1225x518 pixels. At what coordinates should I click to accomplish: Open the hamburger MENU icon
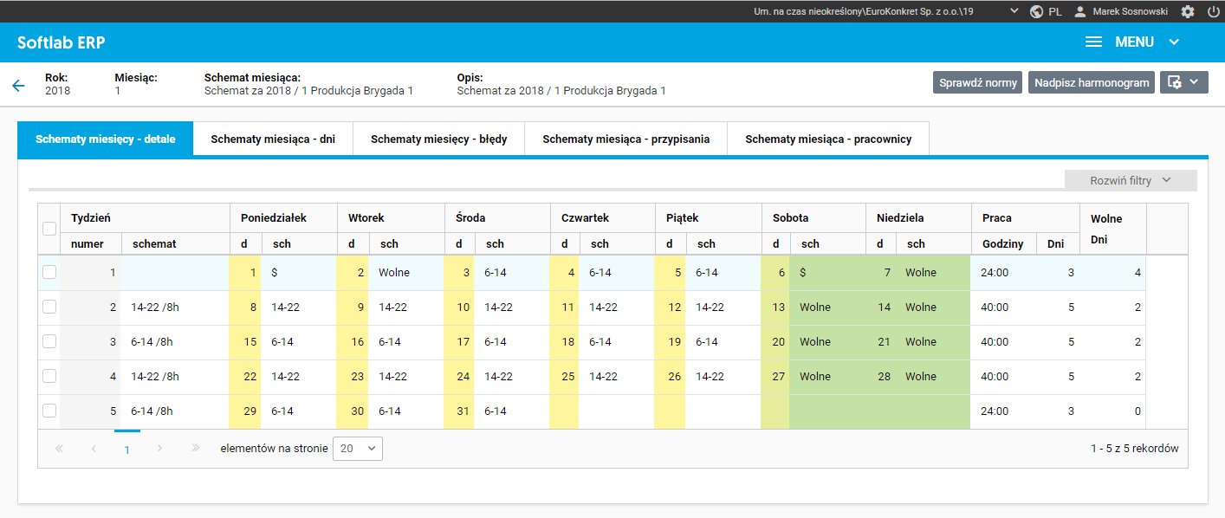coord(1093,42)
